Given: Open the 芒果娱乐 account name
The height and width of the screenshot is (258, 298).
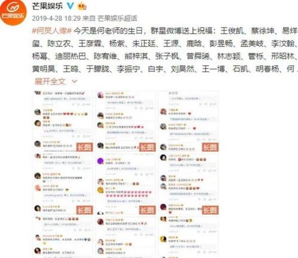Looking at the screenshot, I should pyautogui.click(x=47, y=6).
